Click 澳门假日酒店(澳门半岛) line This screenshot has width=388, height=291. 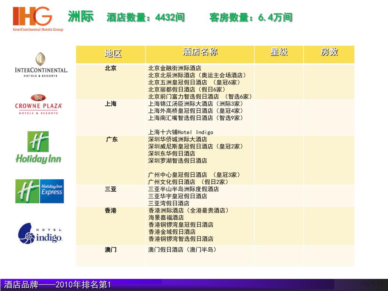click(x=182, y=250)
